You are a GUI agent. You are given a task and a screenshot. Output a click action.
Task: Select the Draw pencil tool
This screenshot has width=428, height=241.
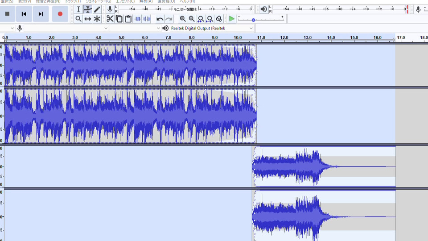click(x=97, y=9)
